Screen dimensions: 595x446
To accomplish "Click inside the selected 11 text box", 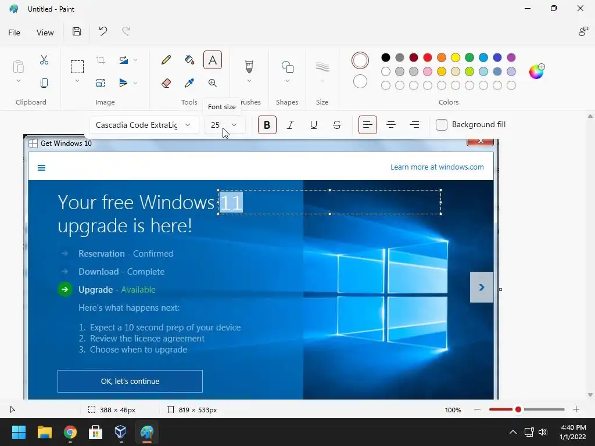I will (x=329, y=202).
